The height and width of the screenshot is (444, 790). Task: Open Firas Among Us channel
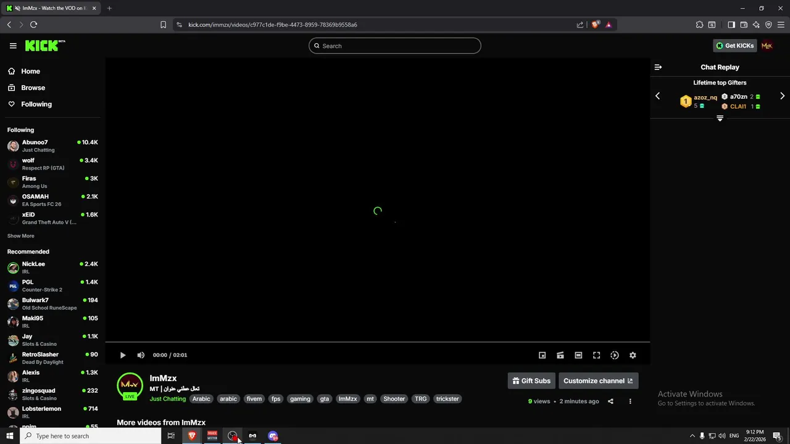point(52,182)
